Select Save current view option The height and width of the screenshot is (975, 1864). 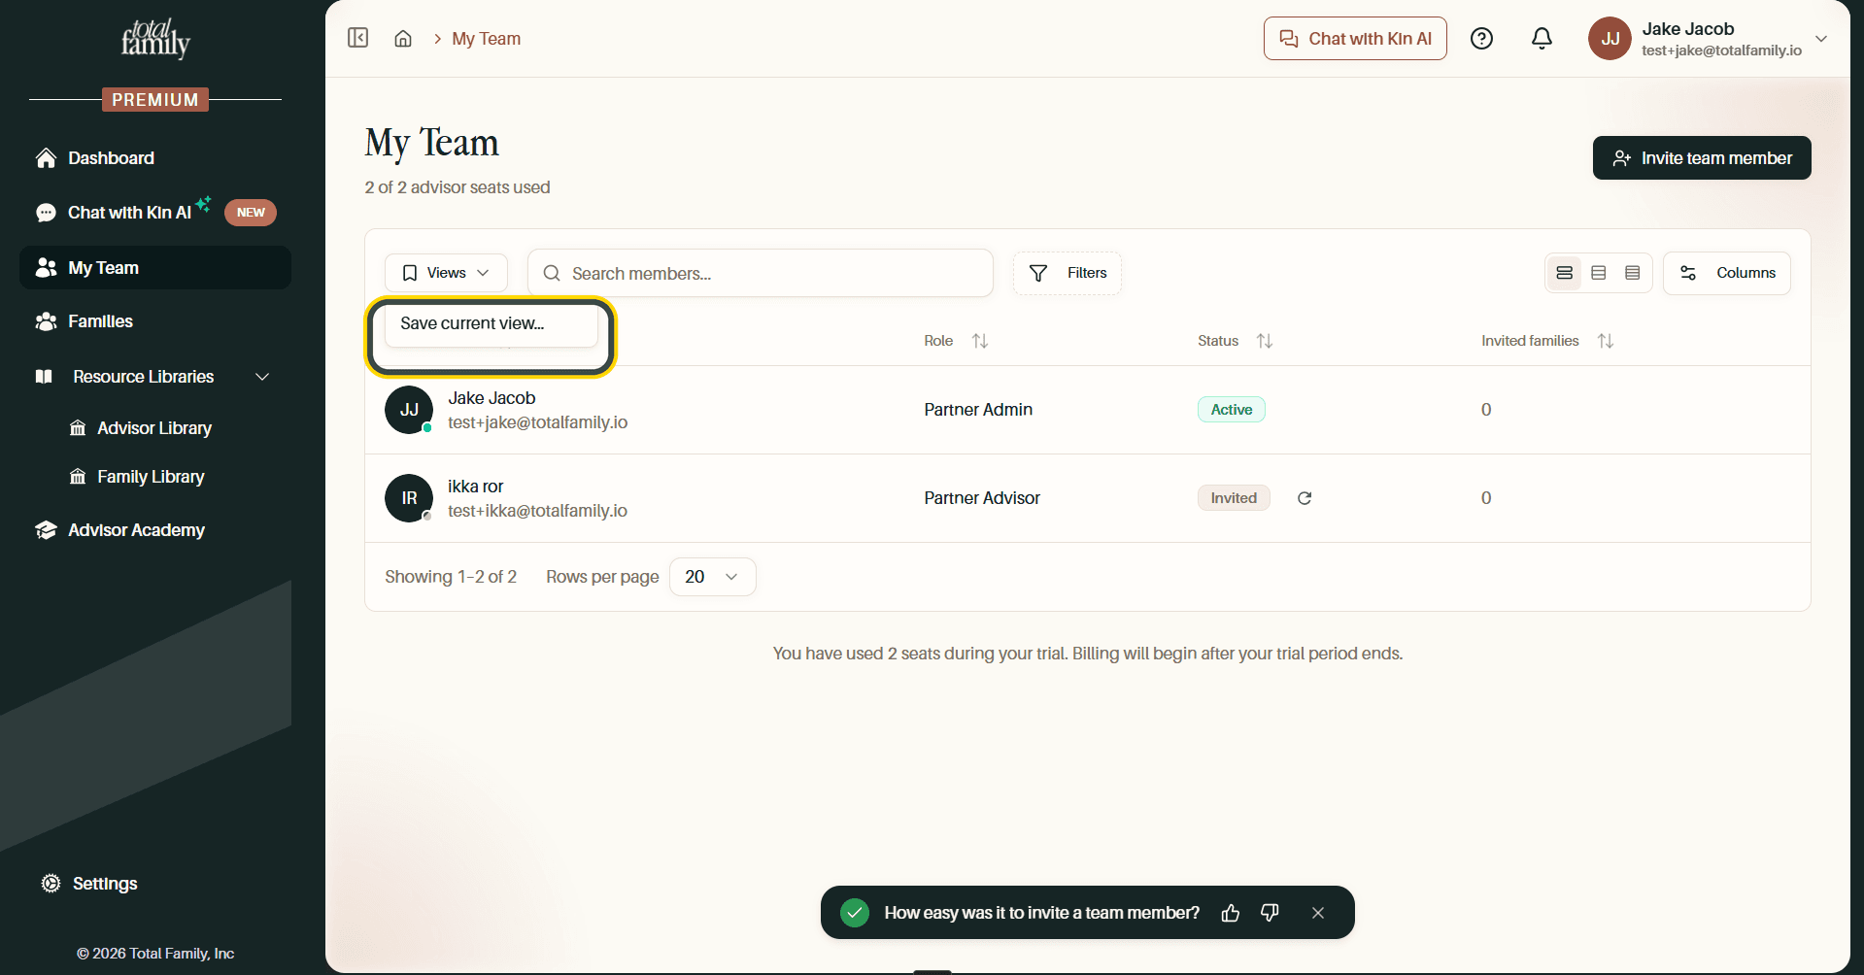[x=491, y=323]
